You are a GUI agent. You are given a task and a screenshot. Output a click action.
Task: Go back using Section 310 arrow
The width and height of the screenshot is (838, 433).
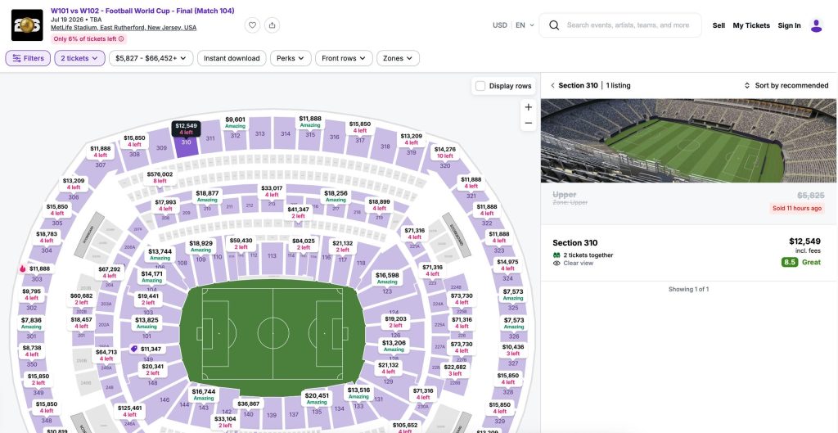coord(552,85)
